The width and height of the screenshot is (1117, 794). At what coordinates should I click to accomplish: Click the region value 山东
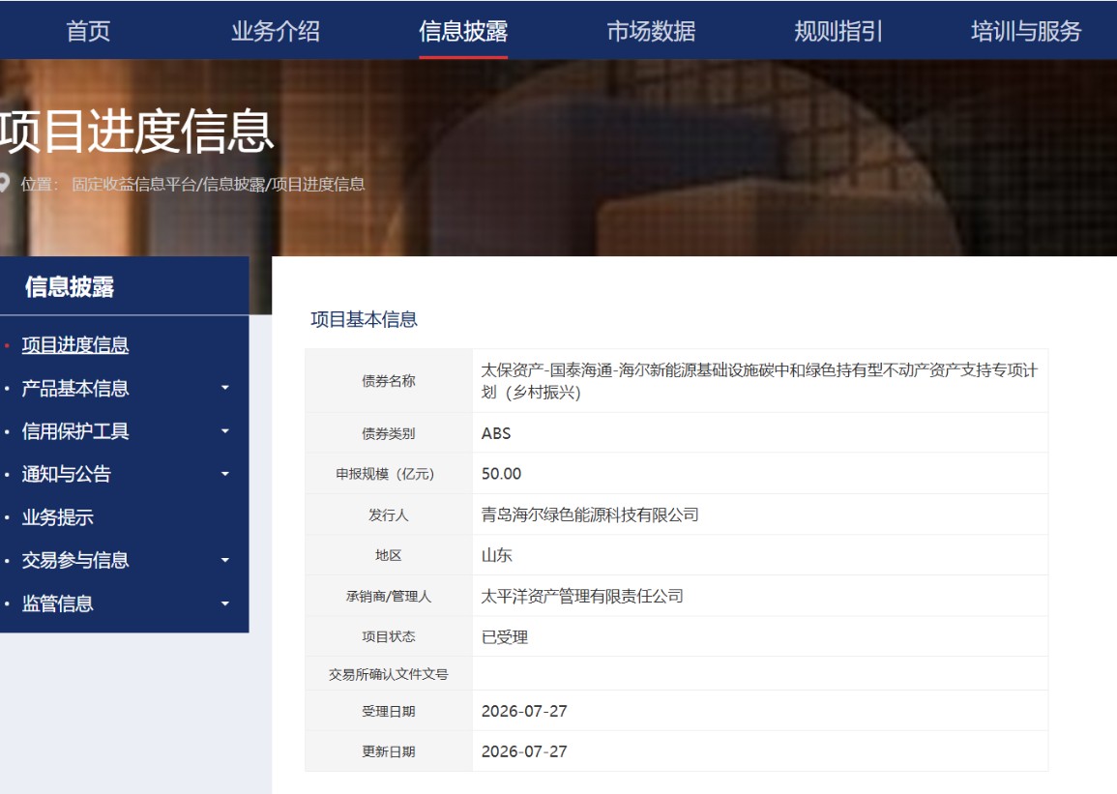point(496,555)
